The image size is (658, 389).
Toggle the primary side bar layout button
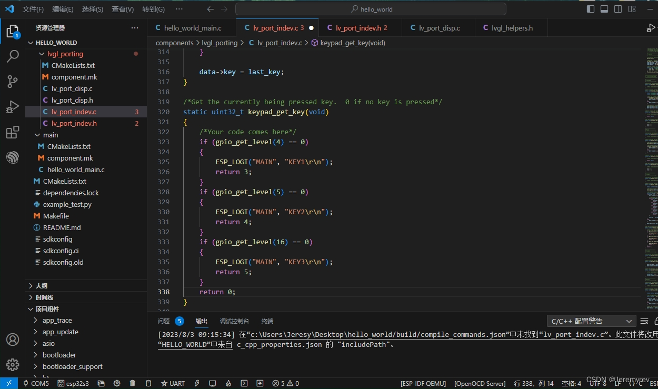591,9
